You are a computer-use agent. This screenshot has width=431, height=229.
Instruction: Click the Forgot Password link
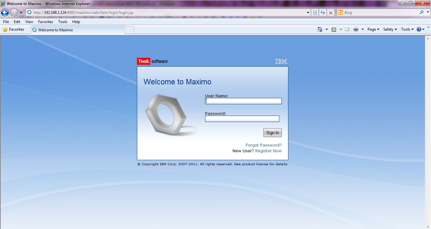tap(263, 145)
